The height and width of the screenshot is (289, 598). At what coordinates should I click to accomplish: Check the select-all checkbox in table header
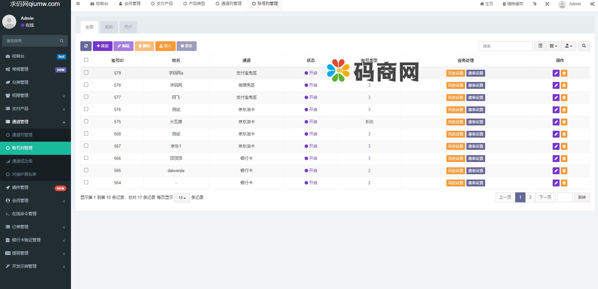tap(86, 60)
